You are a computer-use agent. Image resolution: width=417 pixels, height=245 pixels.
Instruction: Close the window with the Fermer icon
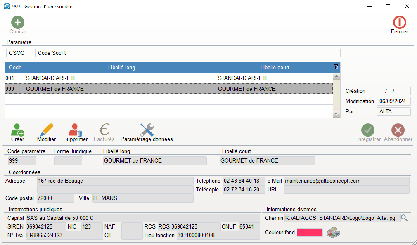click(x=399, y=22)
